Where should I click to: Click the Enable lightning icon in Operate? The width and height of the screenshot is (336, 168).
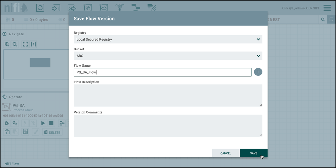pos(25,123)
